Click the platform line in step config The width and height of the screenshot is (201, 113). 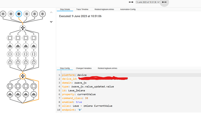[131, 75]
